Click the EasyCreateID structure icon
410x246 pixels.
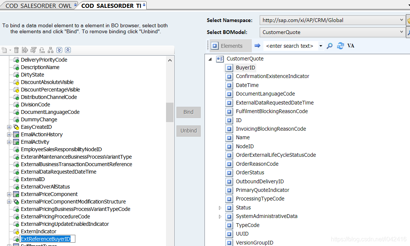(x=16, y=127)
